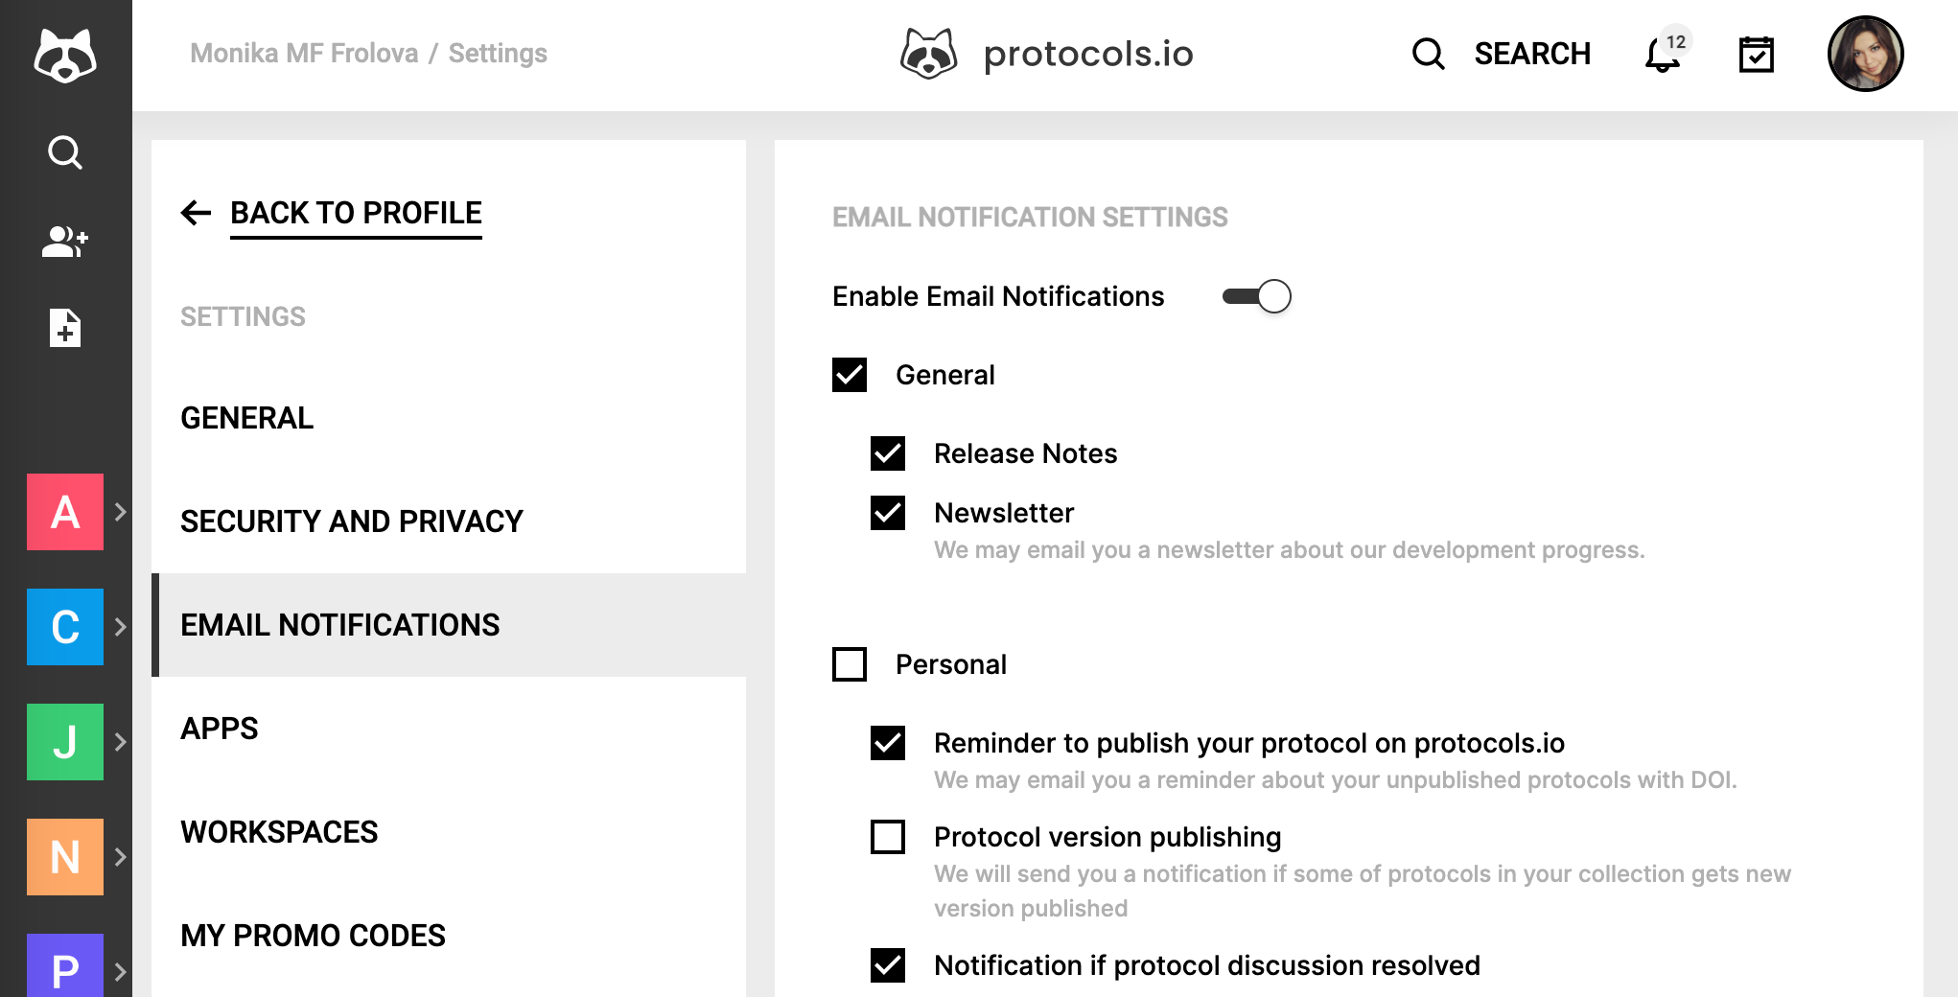Enable Protocol version publishing checkbox
The image size is (1958, 997).
click(888, 837)
